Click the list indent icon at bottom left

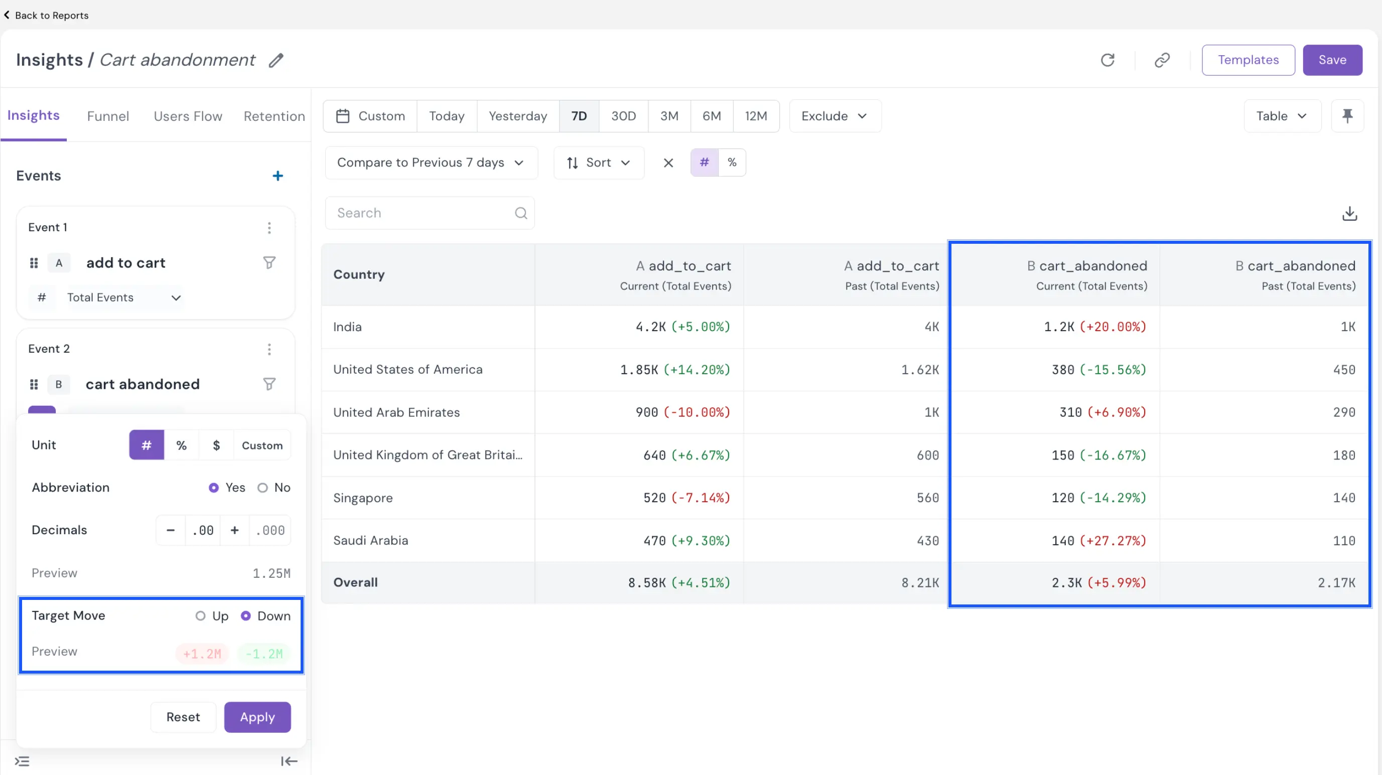(x=22, y=761)
